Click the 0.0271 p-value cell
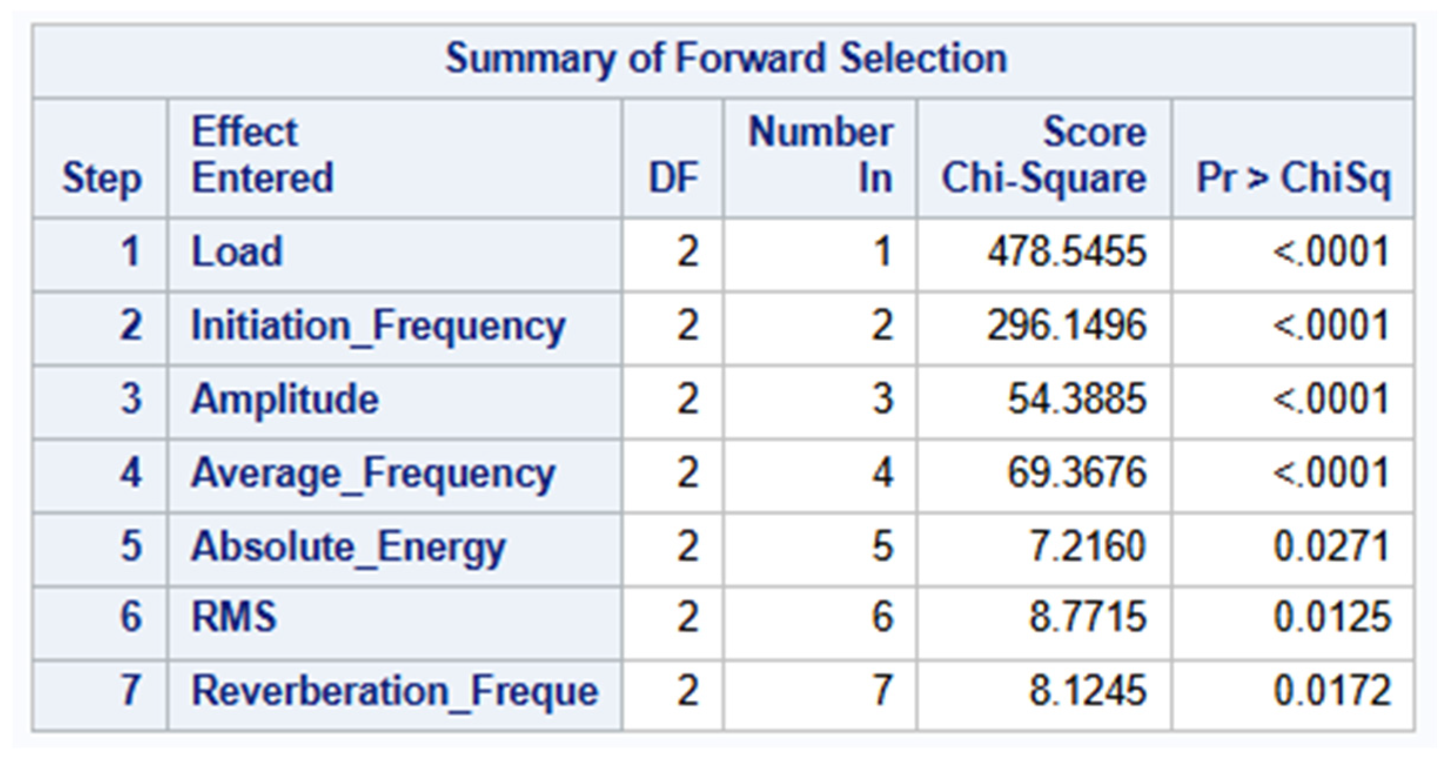 pyautogui.click(x=1332, y=546)
